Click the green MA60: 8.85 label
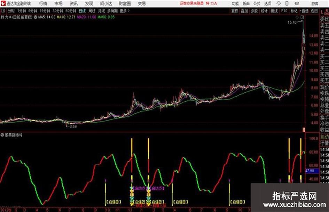This screenshot has height=212, width=329. click(x=106, y=17)
